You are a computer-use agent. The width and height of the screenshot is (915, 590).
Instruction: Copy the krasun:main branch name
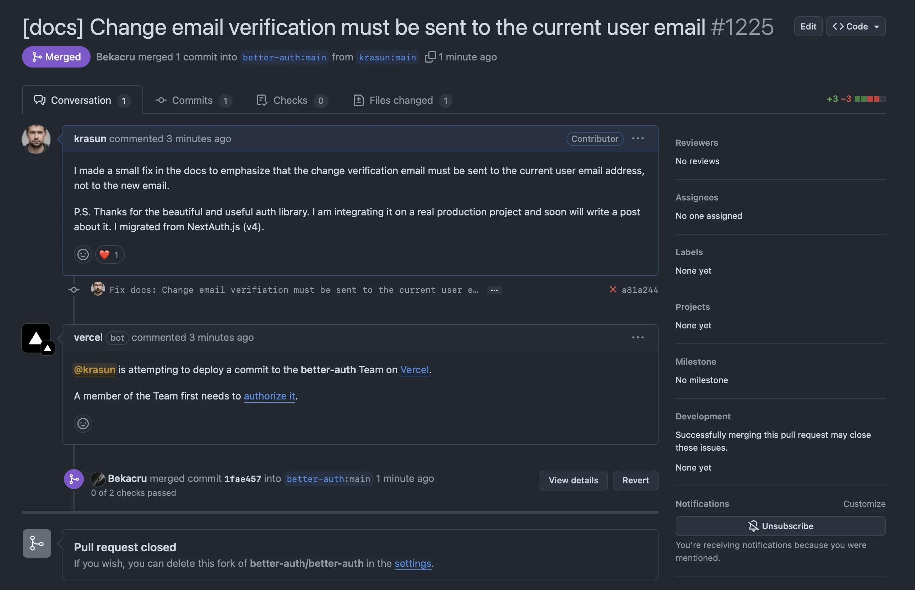coord(430,57)
